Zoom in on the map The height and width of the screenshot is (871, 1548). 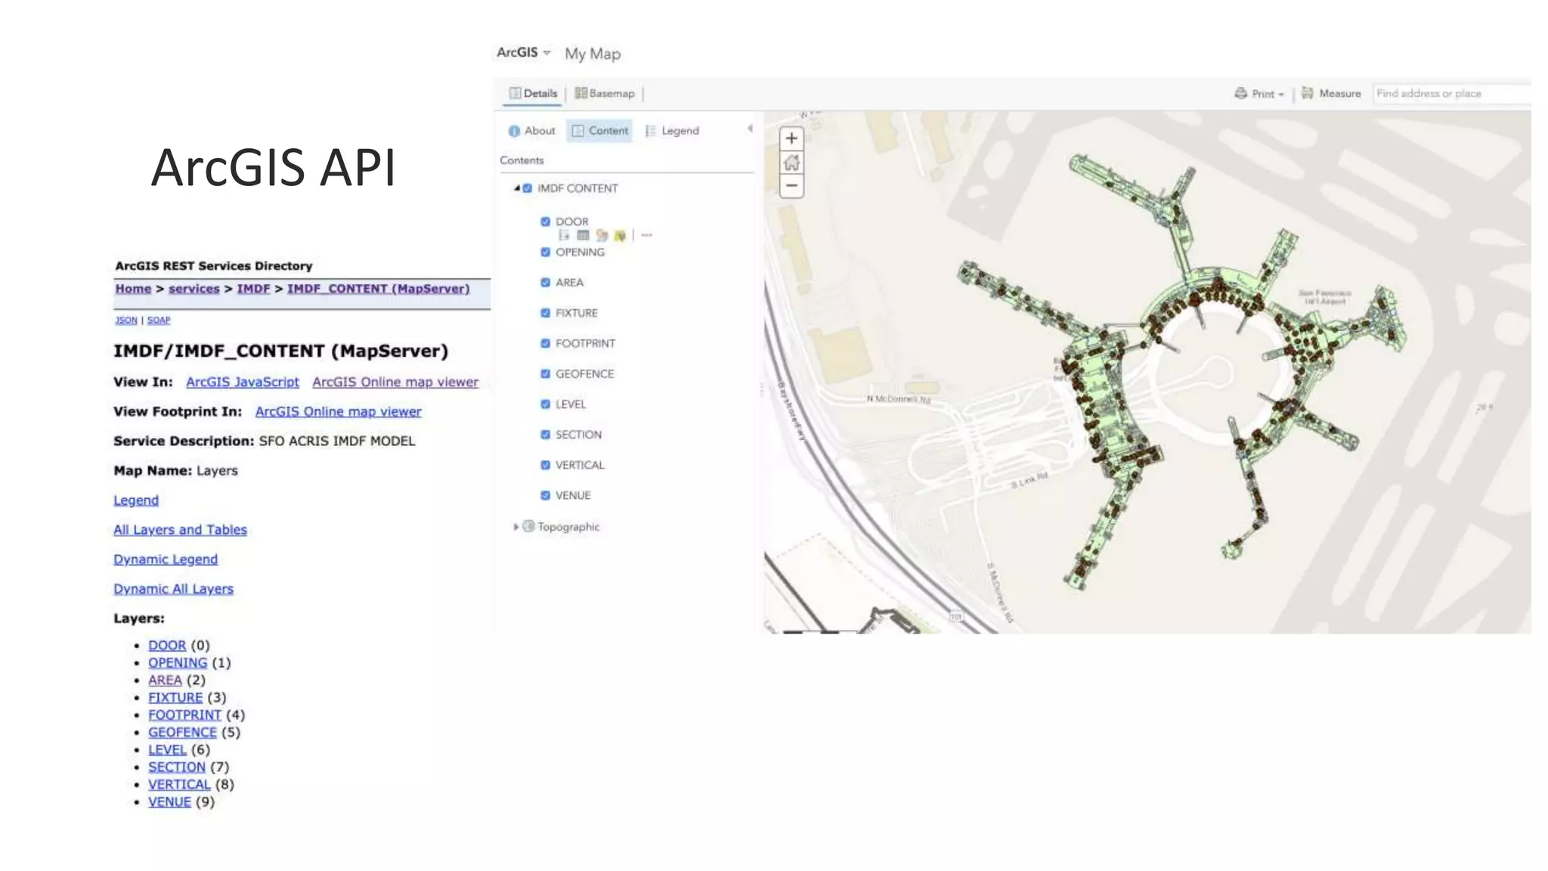pos(791,138)
